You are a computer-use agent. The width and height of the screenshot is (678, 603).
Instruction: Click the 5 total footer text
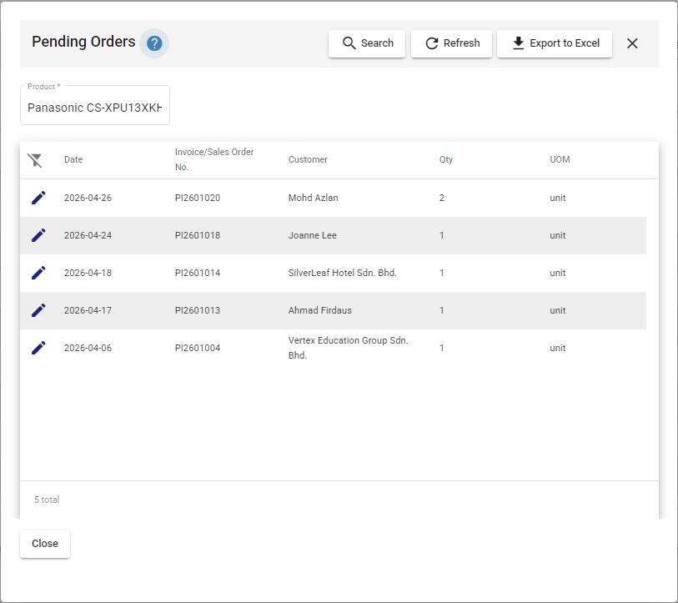[x=47, y=500]
